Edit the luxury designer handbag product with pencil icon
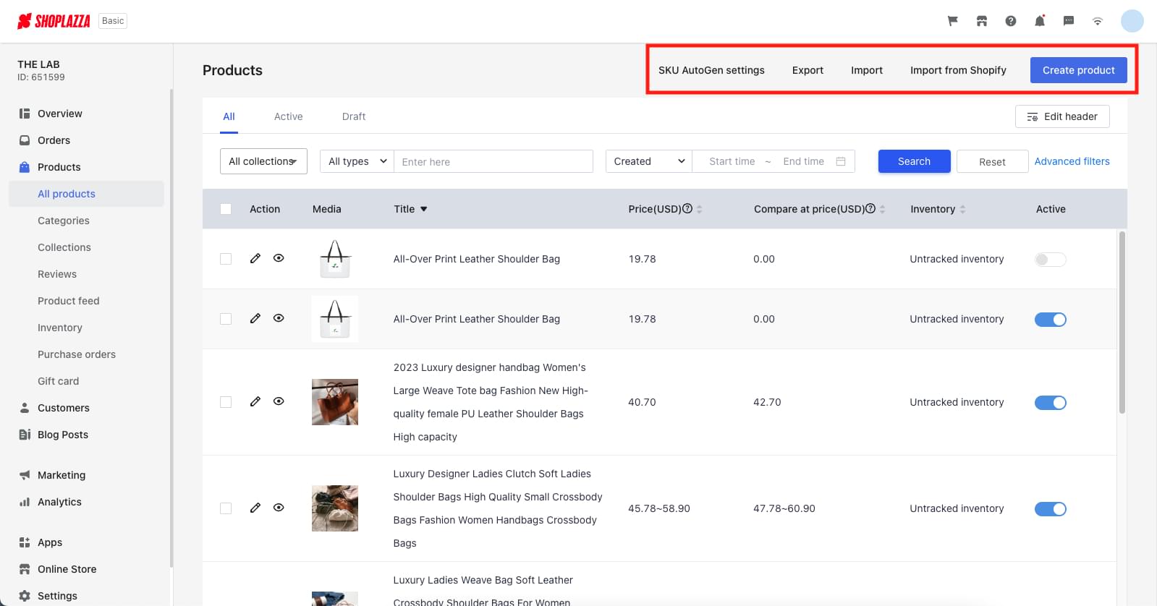 255,401
